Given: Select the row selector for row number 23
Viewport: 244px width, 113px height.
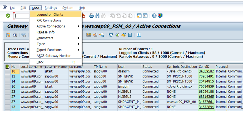Looking at the screenshot, I should tap(8, 92).
